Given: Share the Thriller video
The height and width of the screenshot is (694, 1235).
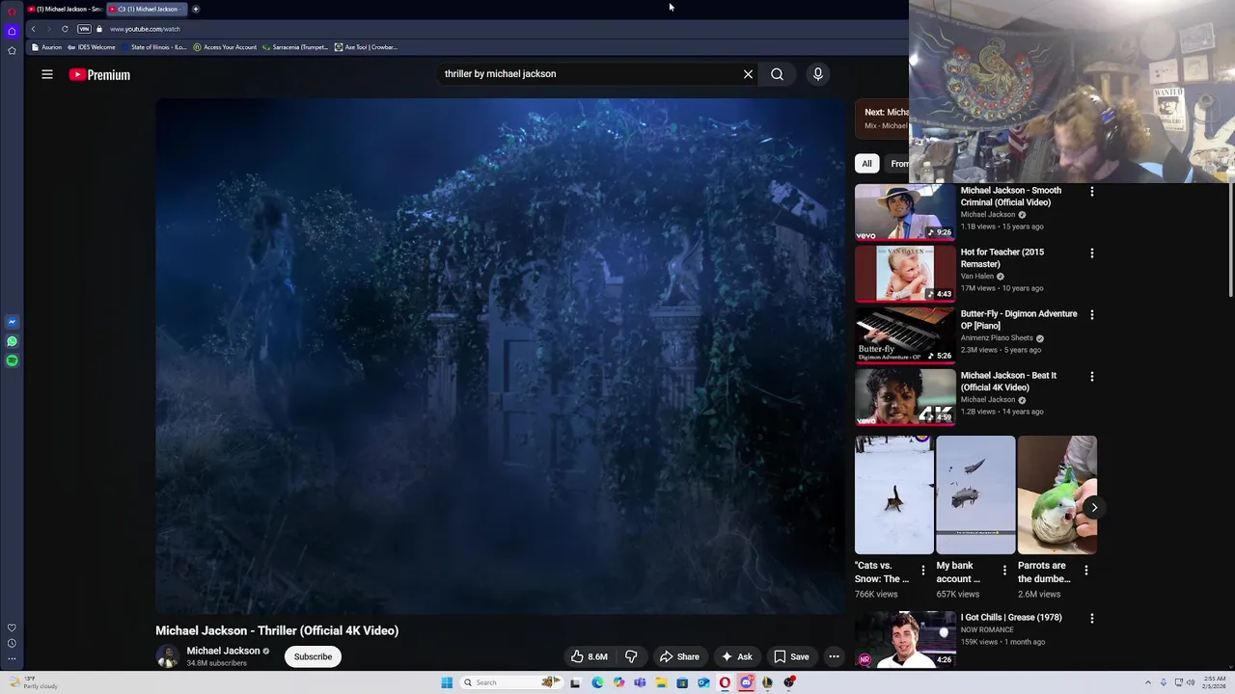Looking at the screenshot, I should (x=679, y=656).
